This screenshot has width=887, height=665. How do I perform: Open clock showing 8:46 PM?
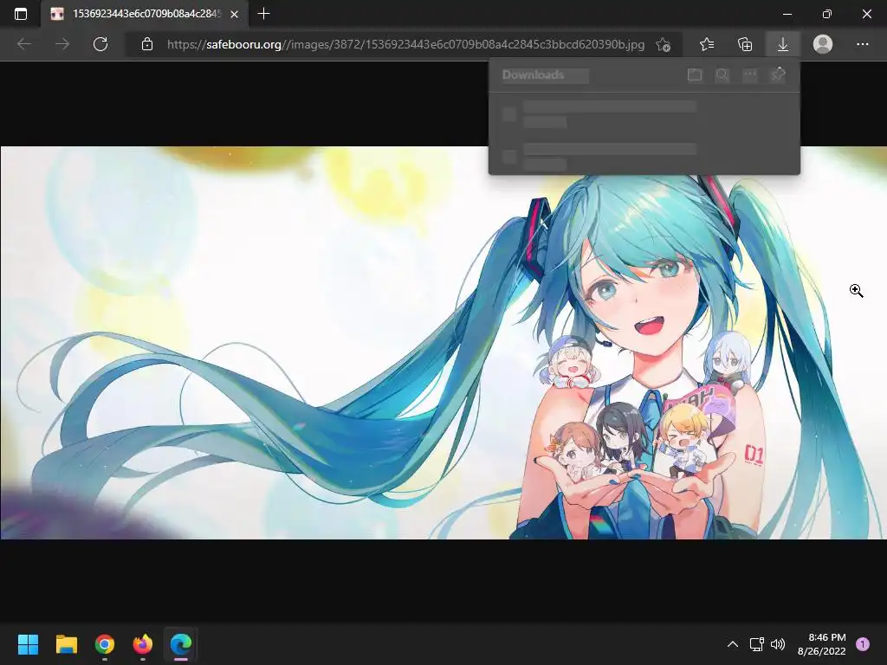point(821,644)
